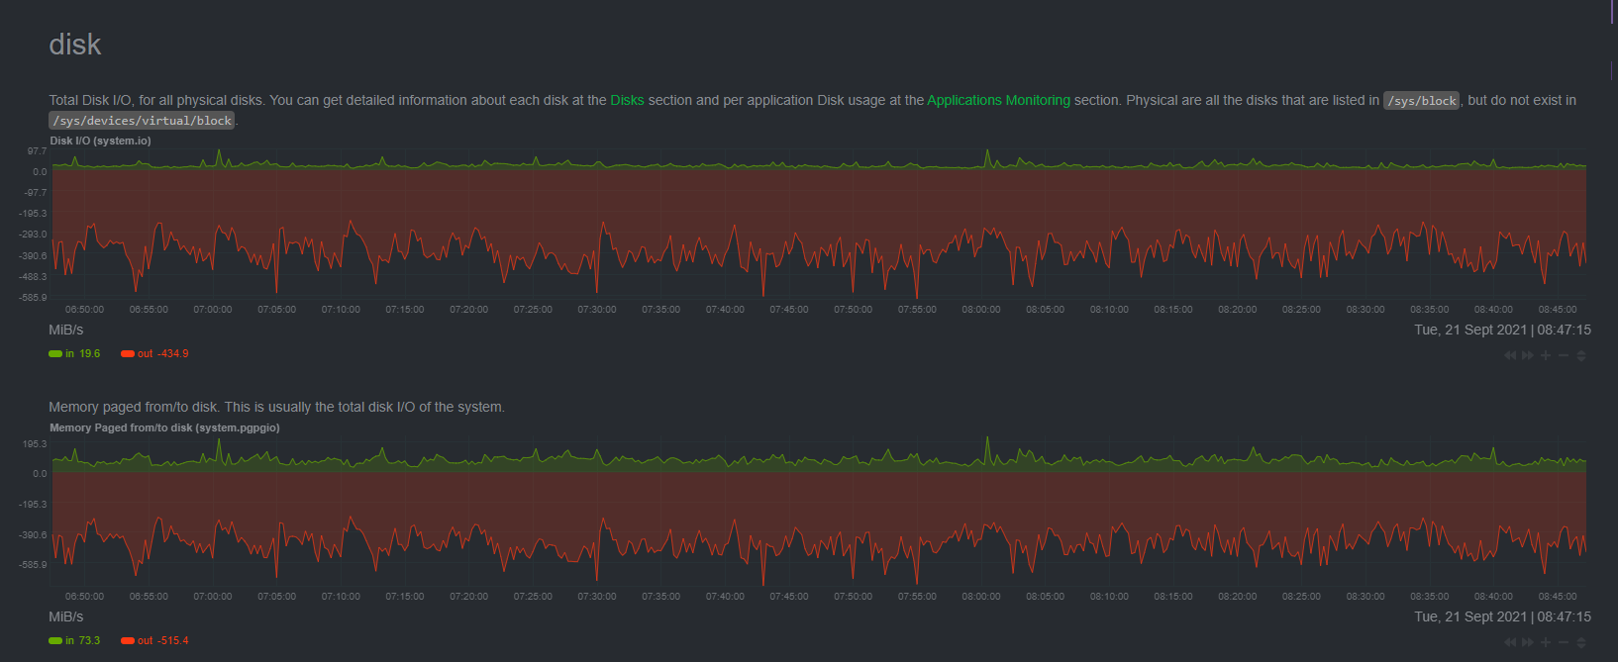The height and width of the screenshot is (662, 1618).
Task: Toggle the 'out' dimension of Disk I/O
Action: [x=155, y=353]
